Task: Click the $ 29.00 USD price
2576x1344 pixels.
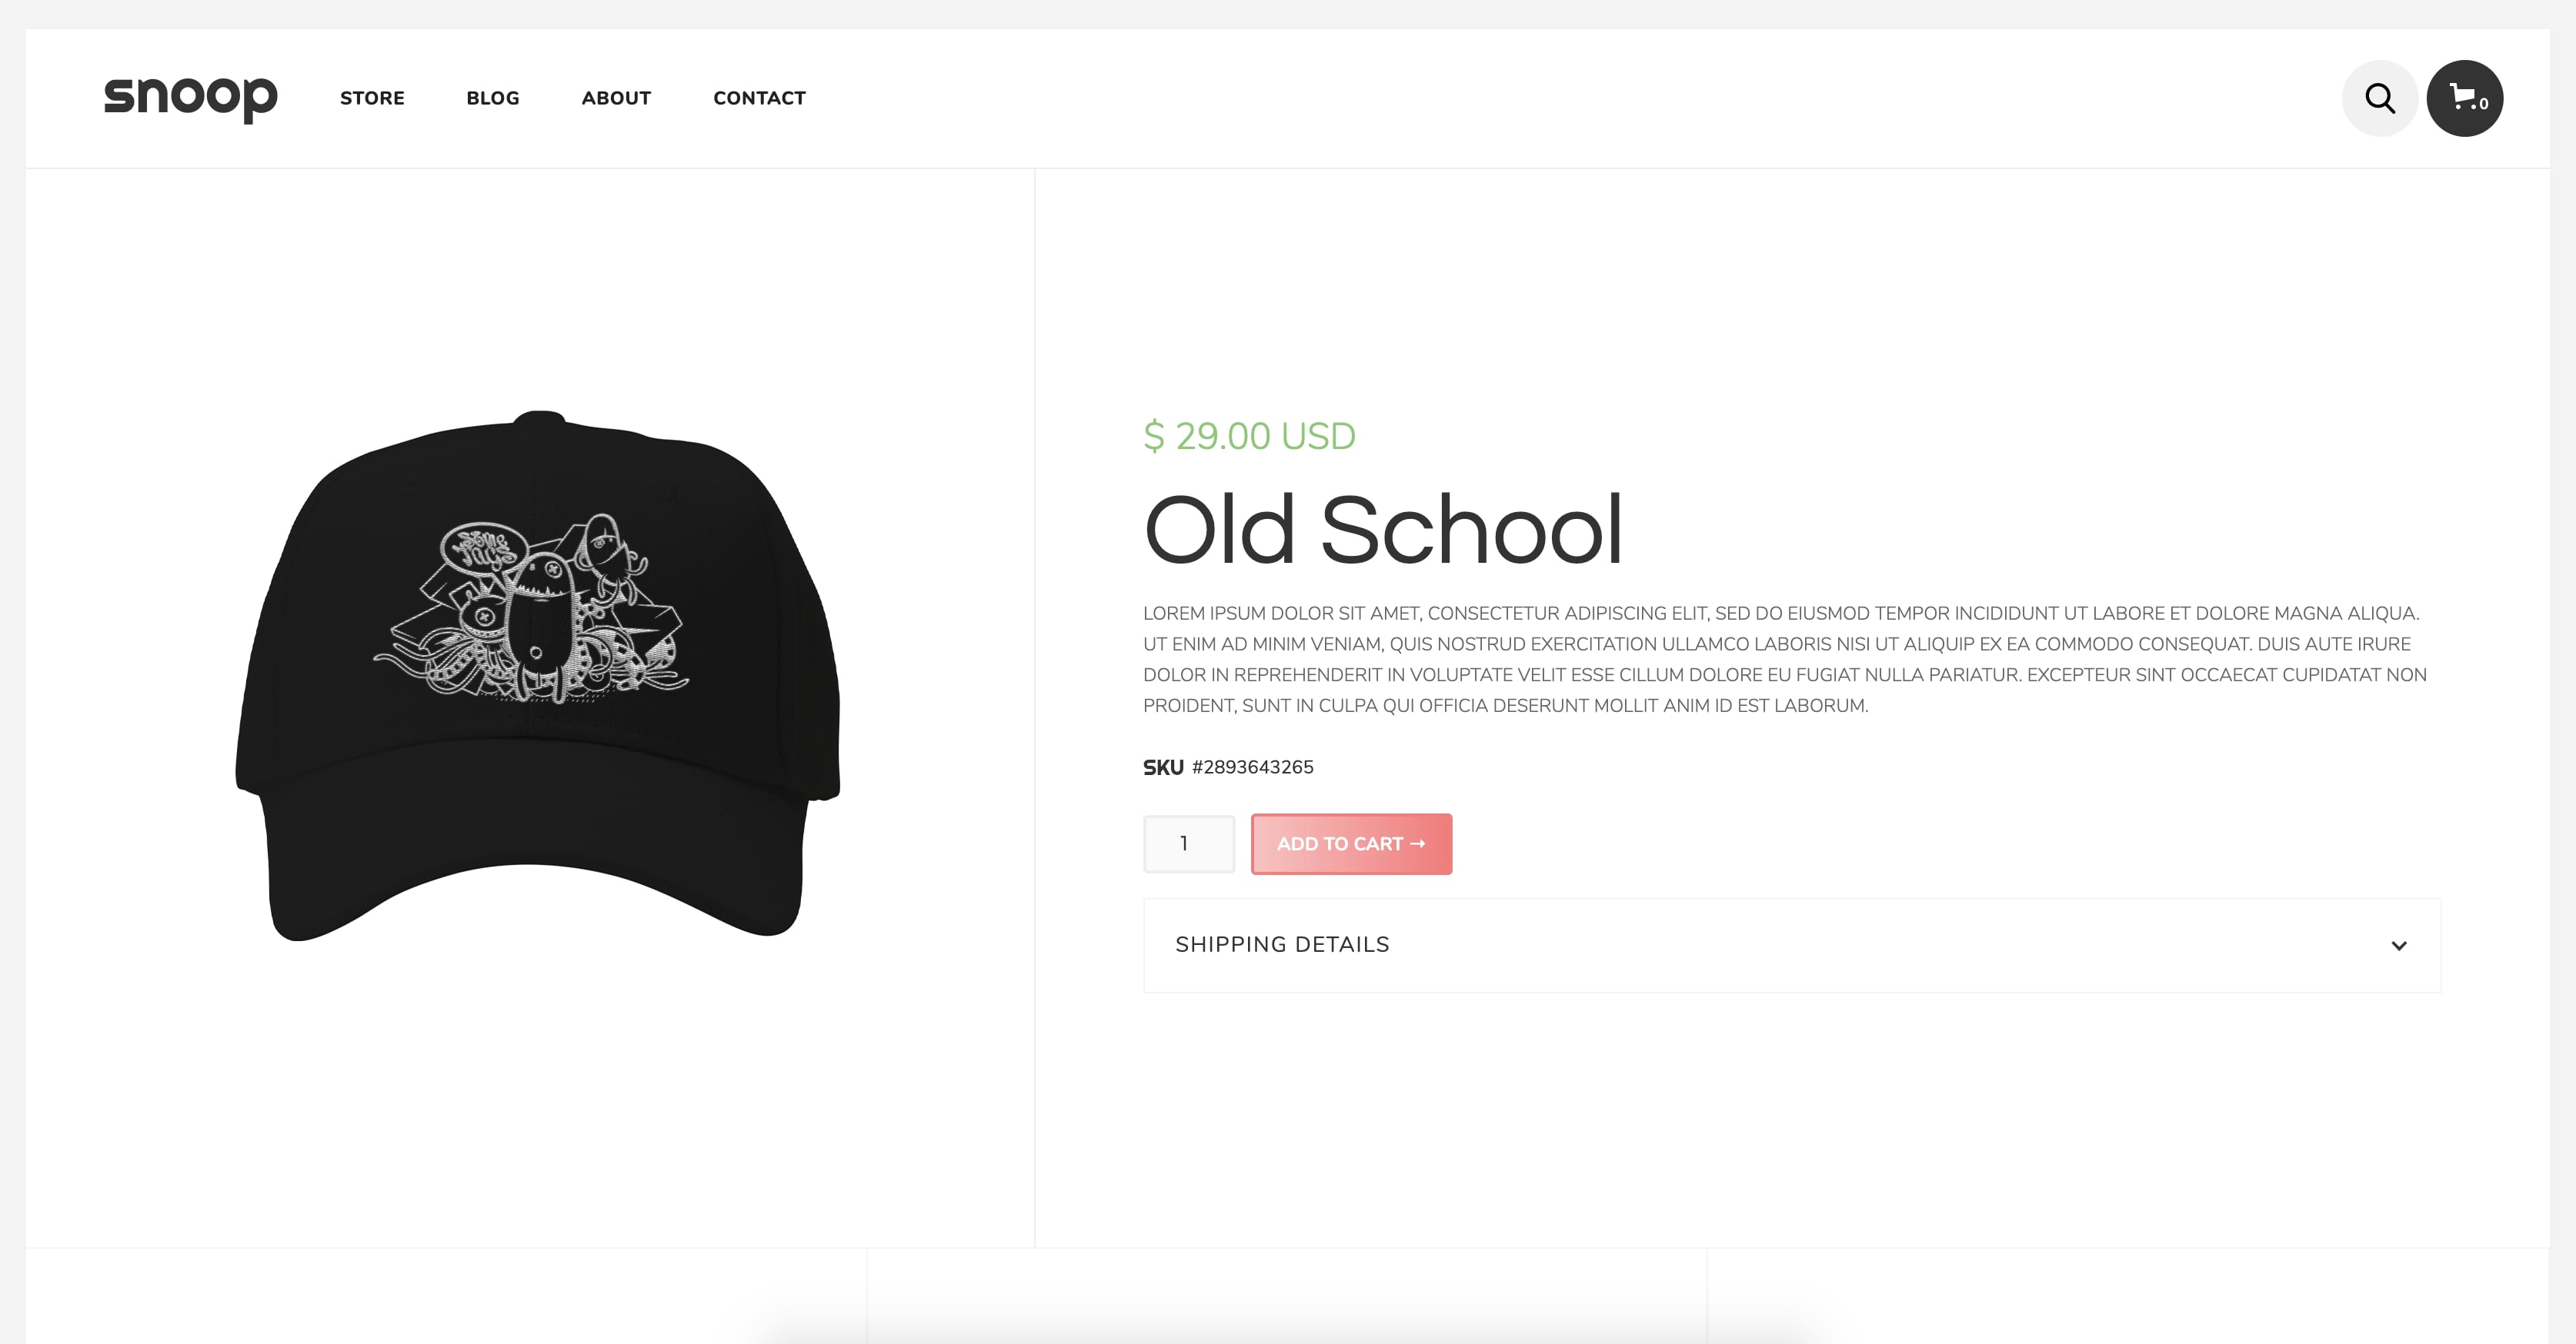Action: pyautogui.click(x=1249, y=436)
